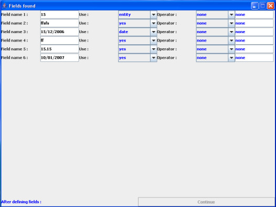This screenshot has width=276, height=207.
Task: Select the Field name 6 input with 10/01/2007
Action: coord(59,58)
